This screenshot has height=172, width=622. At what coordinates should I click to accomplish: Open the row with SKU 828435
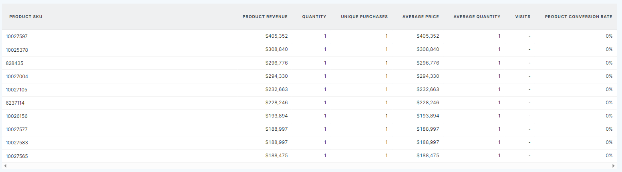pyautogui.click(x=14, y=63)
